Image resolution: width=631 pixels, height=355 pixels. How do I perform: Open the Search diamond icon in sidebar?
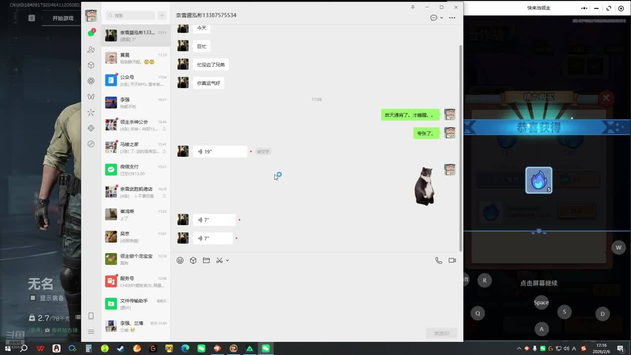pyautogui.click(x=91, y=128)
